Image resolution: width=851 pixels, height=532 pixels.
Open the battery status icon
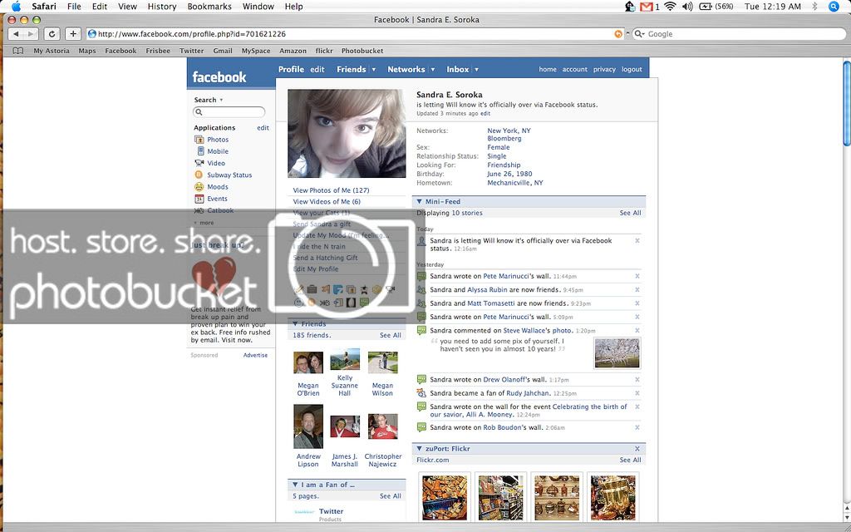pyautogui.click(x=706, y=7)
